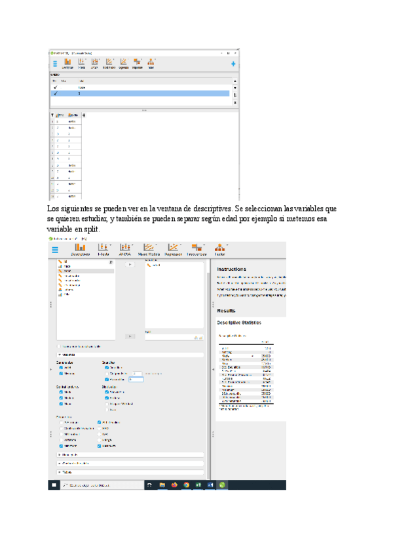This screenshot has width=393, height=556.
Task: Add a column with the plus header button
Action: tap(84, 115)
